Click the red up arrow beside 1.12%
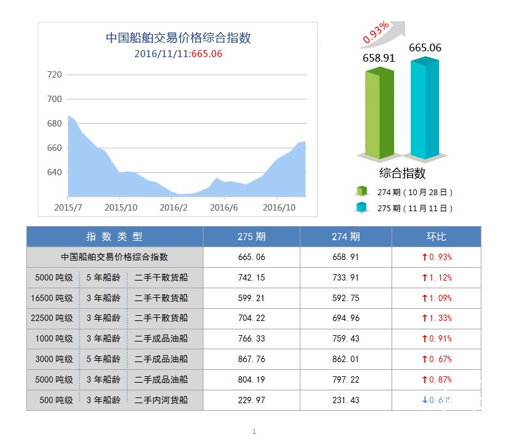The height and width of the screenshot is (443, 509). [x=424, y=278]
